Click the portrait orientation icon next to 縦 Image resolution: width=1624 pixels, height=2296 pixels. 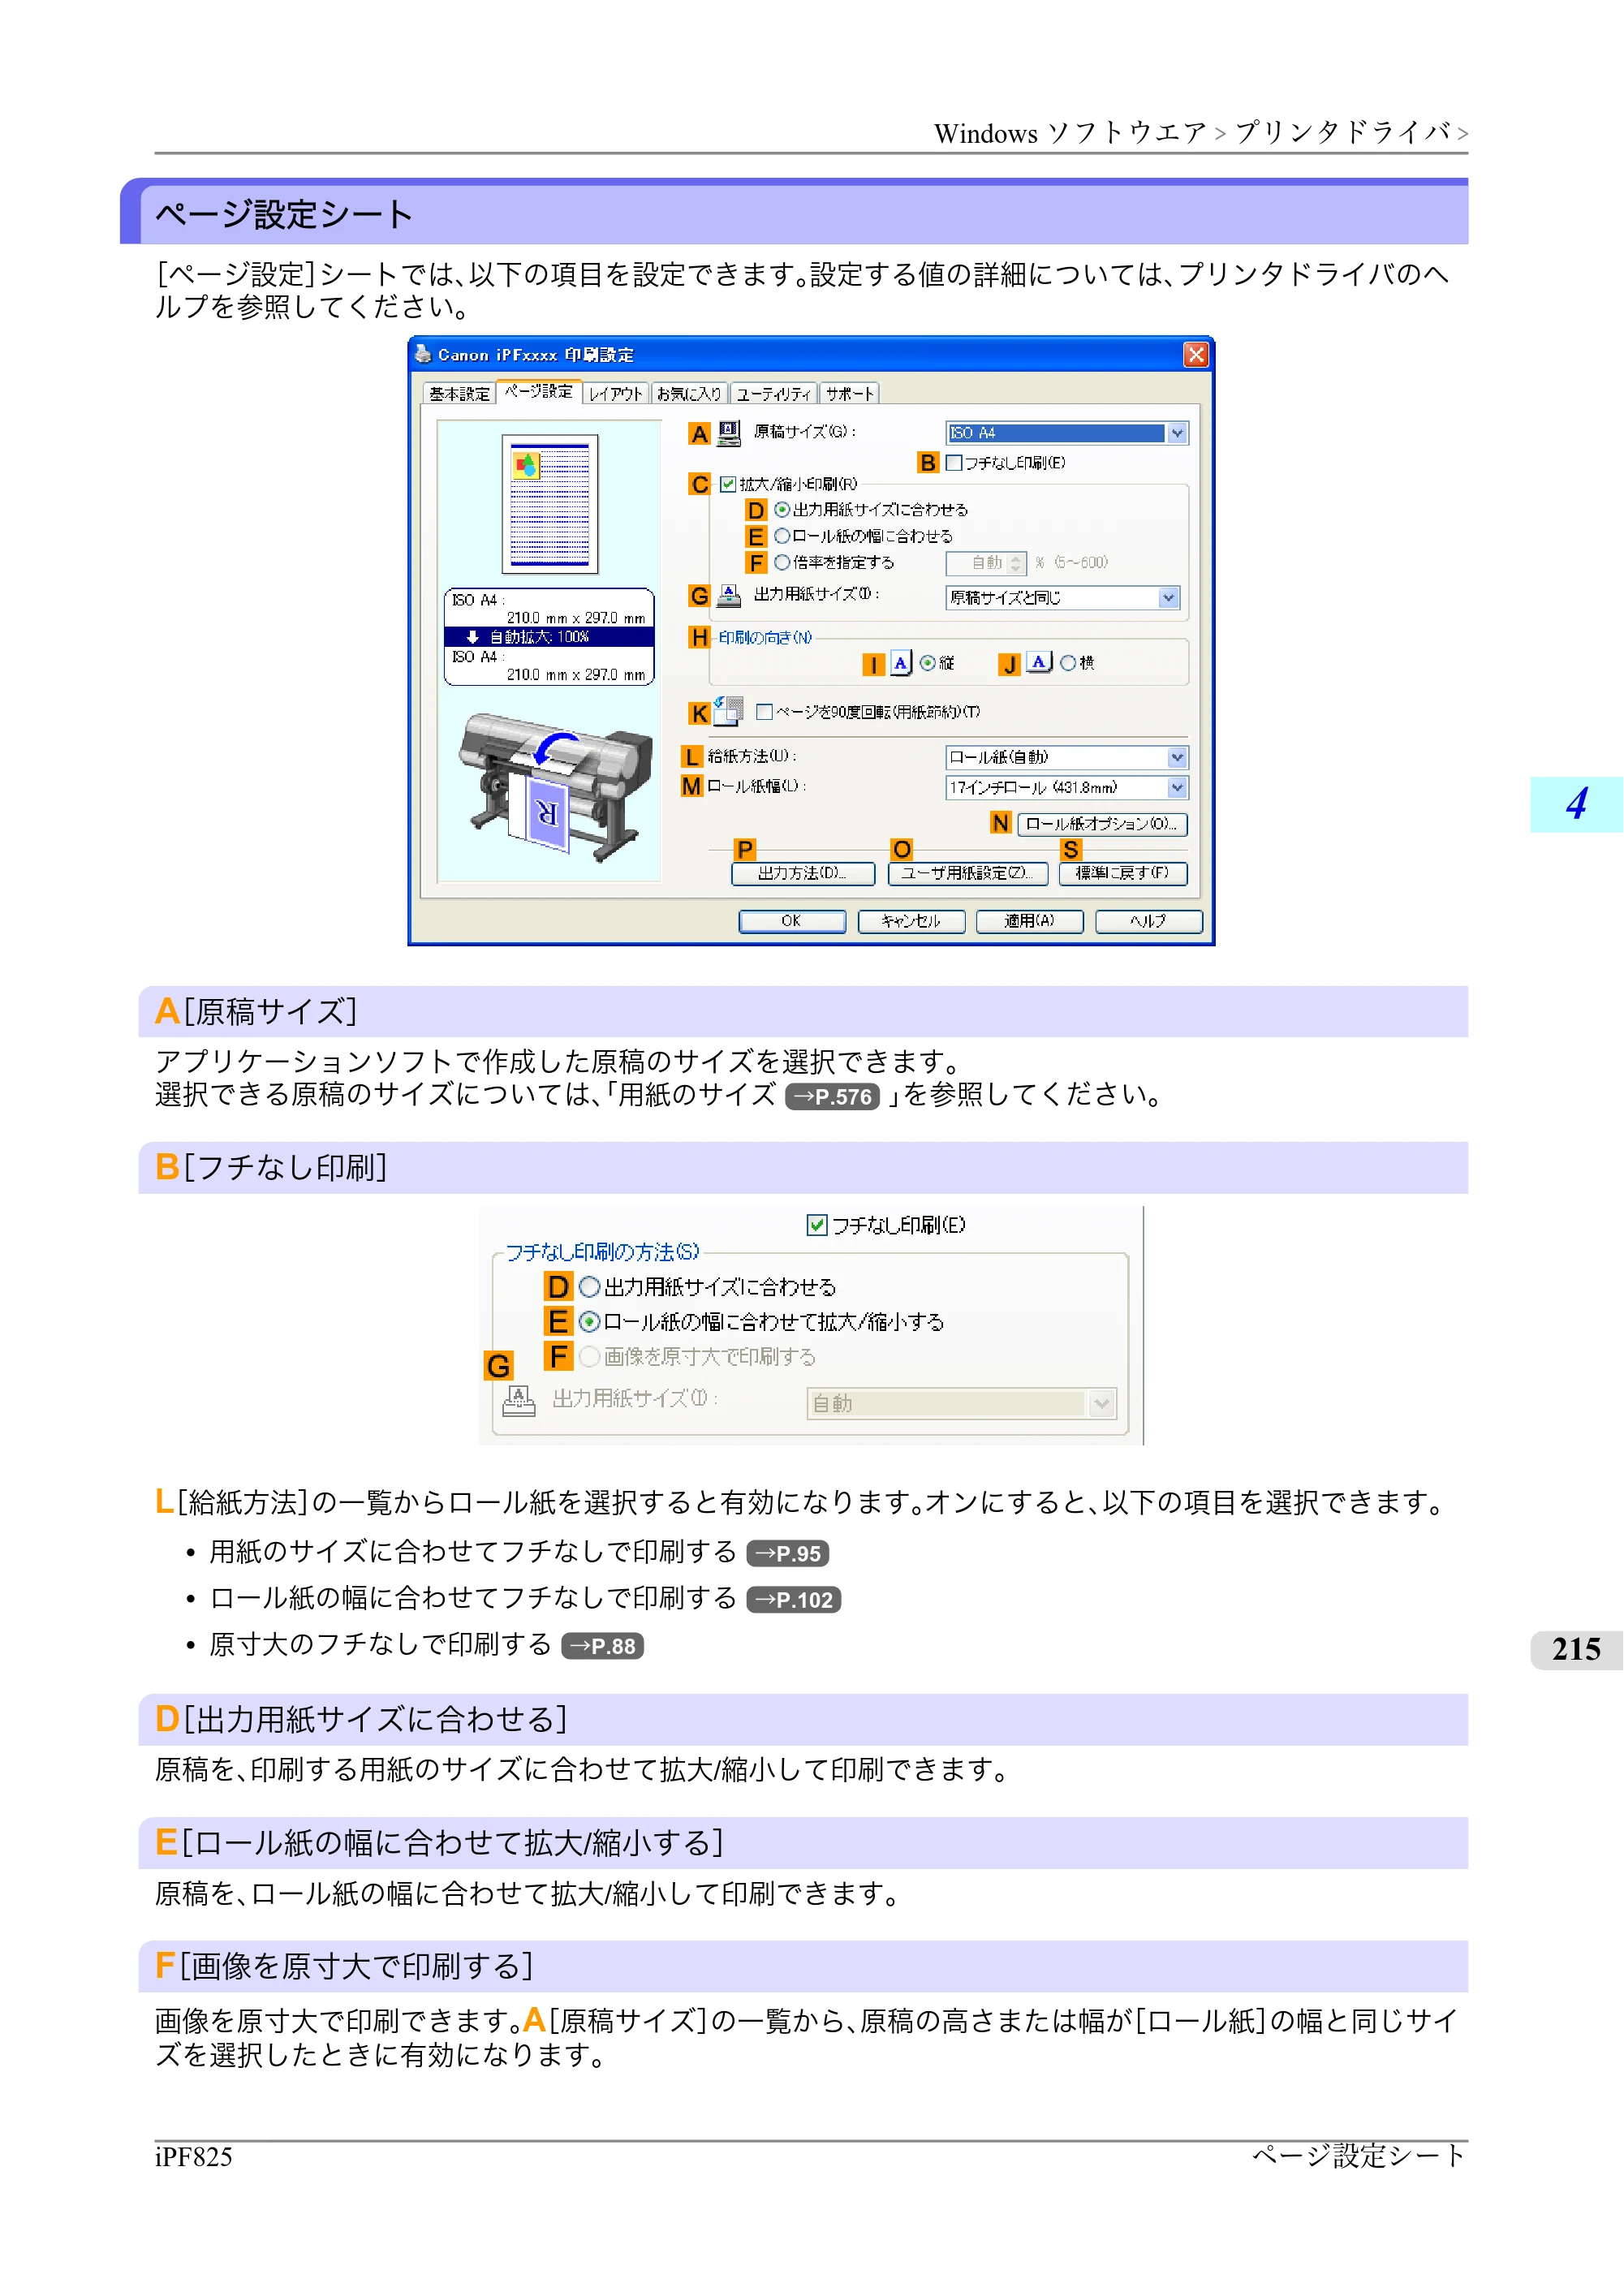point(901,662)
